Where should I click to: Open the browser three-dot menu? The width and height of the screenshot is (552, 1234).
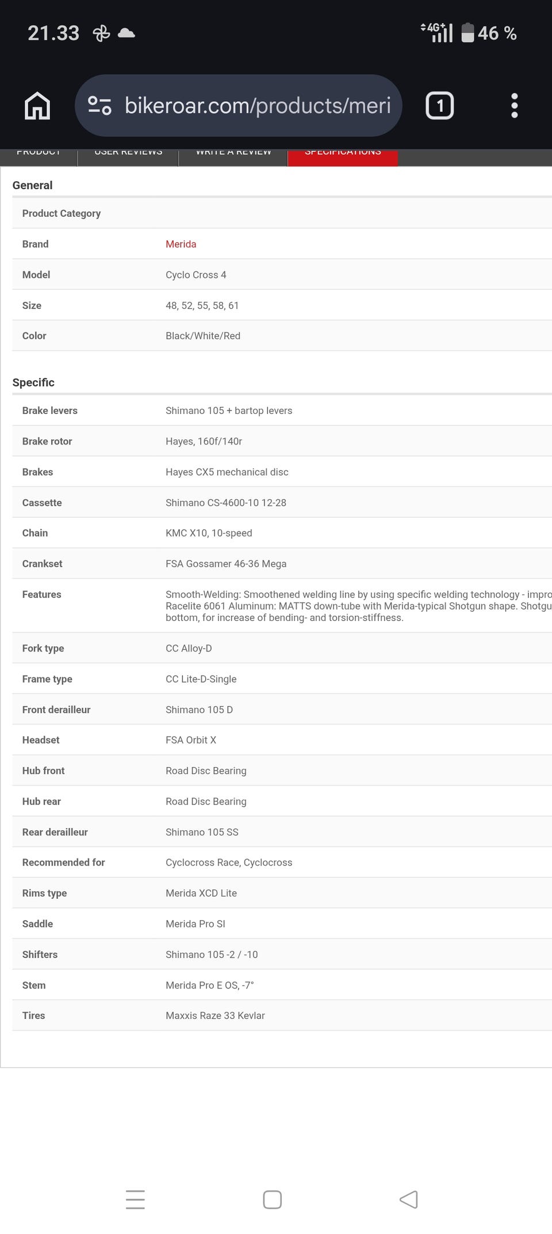[x=514, y=106]
